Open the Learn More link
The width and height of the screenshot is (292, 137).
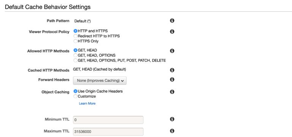pos(87,103)
